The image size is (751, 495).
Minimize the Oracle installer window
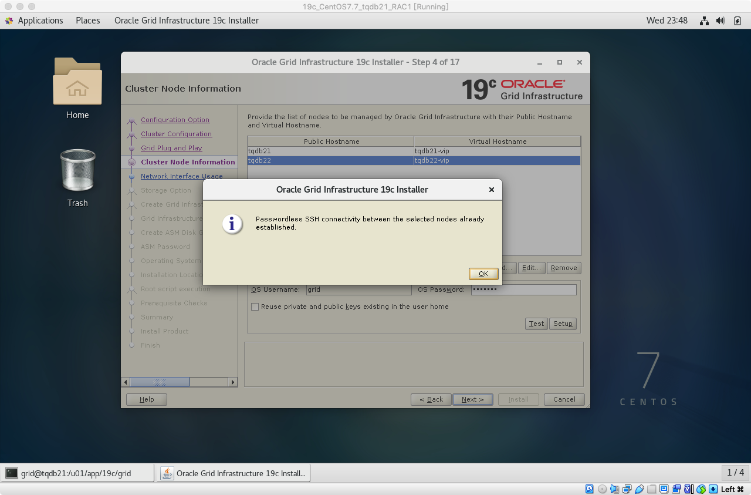click(540, 62)
